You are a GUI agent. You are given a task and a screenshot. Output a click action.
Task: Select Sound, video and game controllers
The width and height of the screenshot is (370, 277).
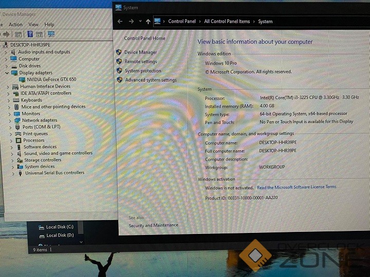click(58, 153)
